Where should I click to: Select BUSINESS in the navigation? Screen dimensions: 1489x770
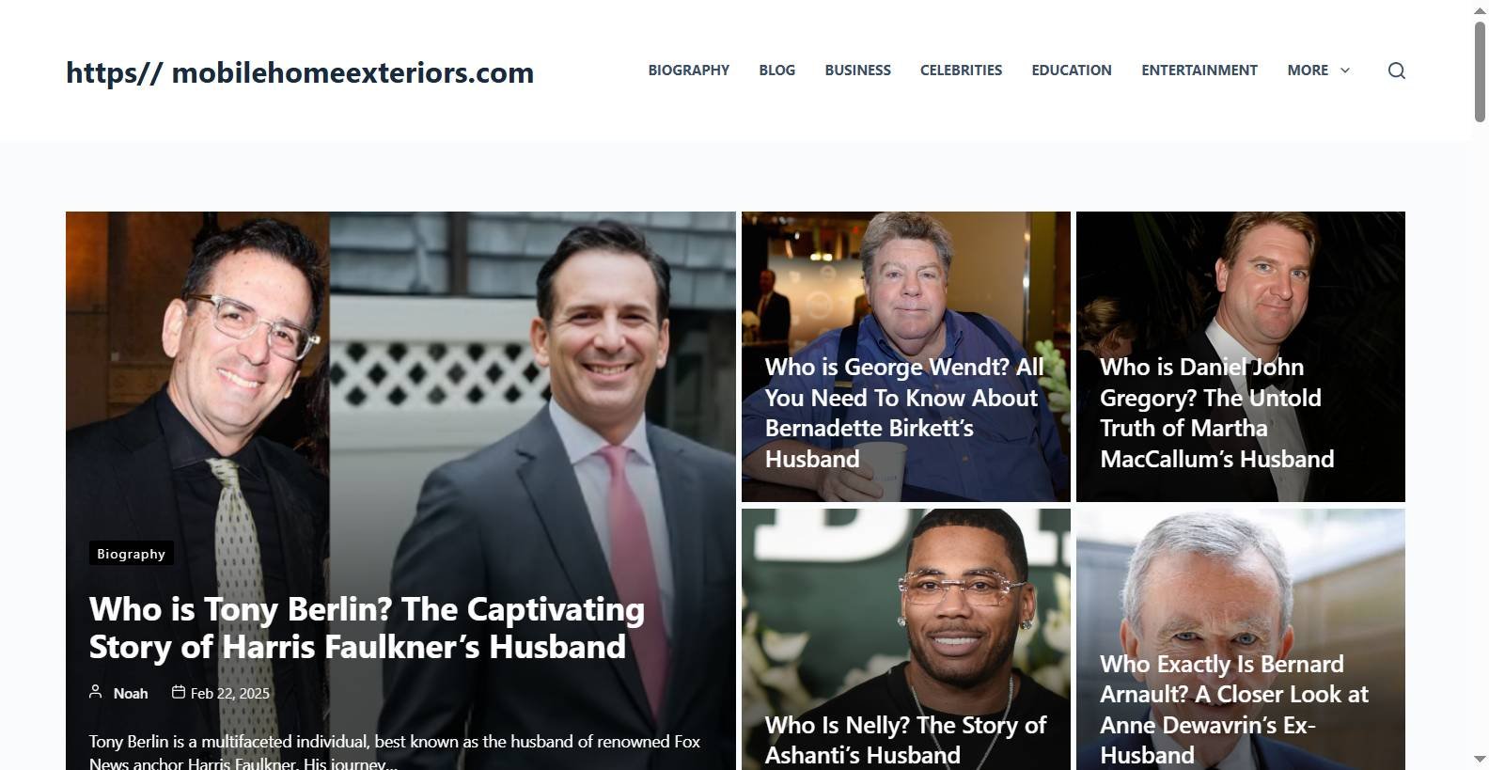pyautogui.click(x=857, y=71)
